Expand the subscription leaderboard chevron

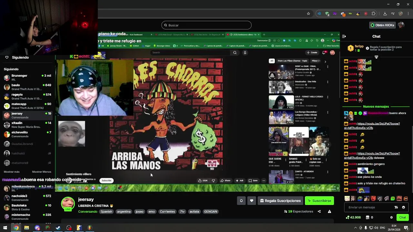[x=376, y=57]
